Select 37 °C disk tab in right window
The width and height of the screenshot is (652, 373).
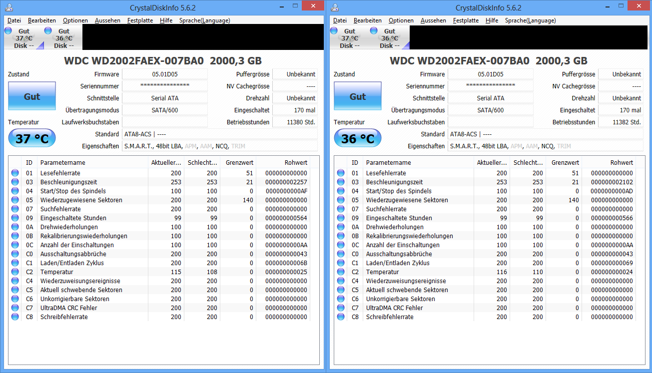click(x=350, y=38)
